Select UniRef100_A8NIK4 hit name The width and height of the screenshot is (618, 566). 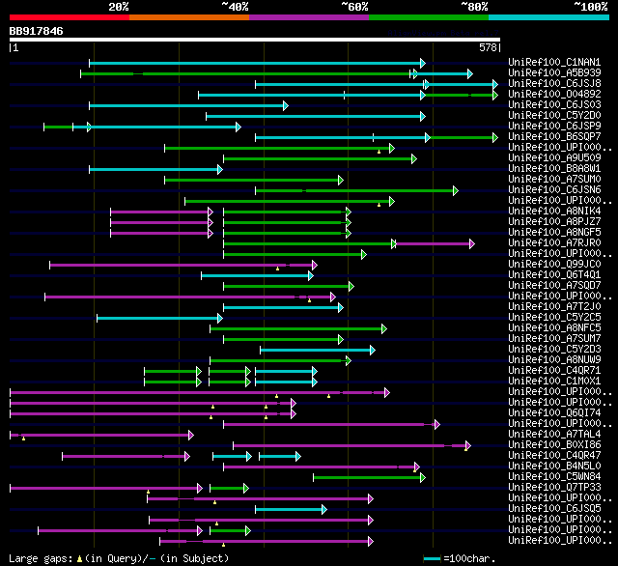tap(554, 212)
